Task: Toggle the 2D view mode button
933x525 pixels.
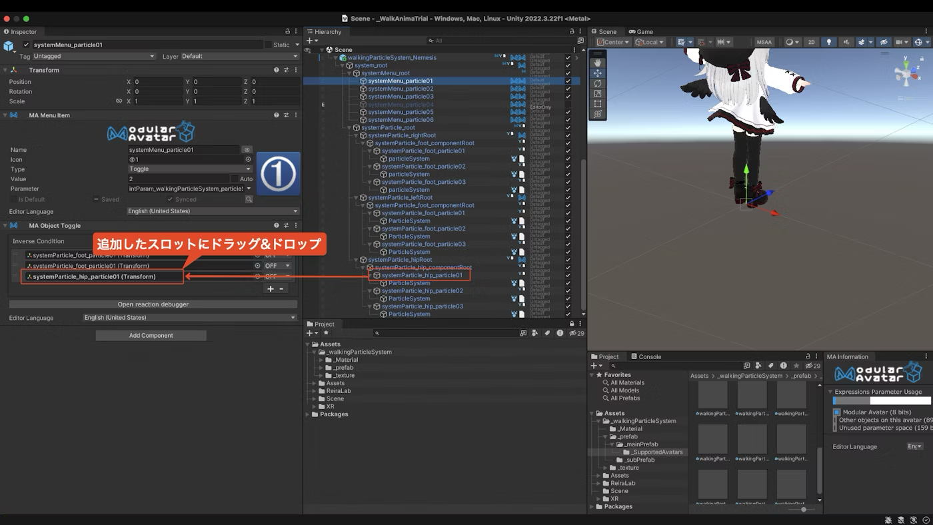Action: [811, 42]
